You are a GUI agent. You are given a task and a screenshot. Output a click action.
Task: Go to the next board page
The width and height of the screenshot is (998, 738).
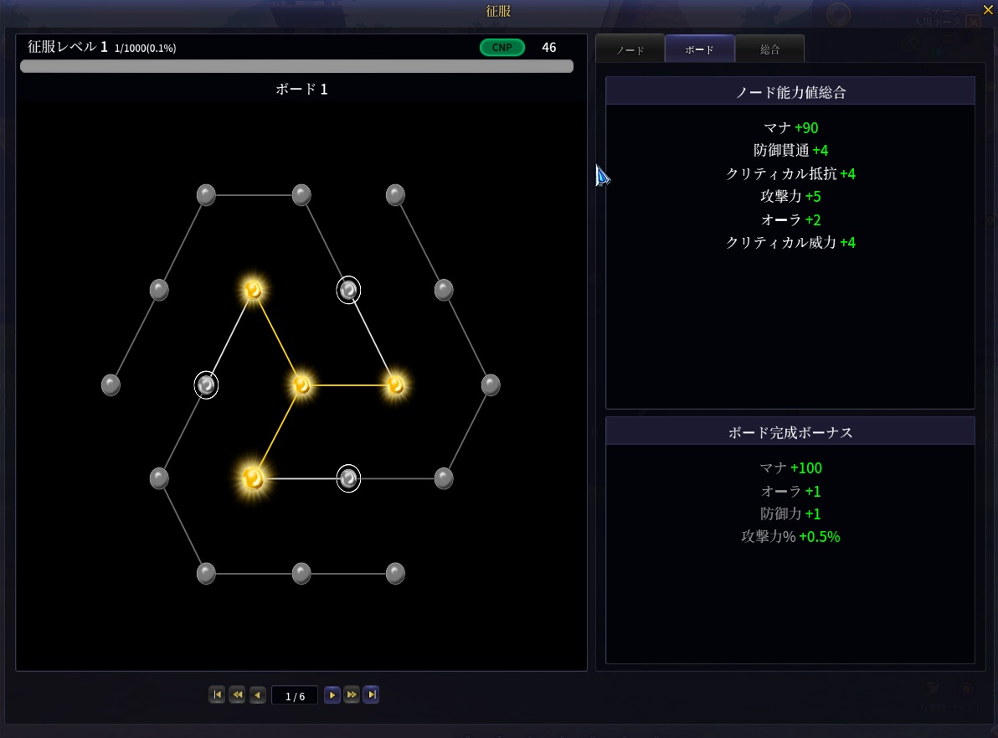tap(332, 695)
